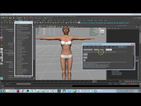The width and height of the screenshot is (141, 106).
Task: Click the Save Scene icon in status line
Action: pos(14,18)
